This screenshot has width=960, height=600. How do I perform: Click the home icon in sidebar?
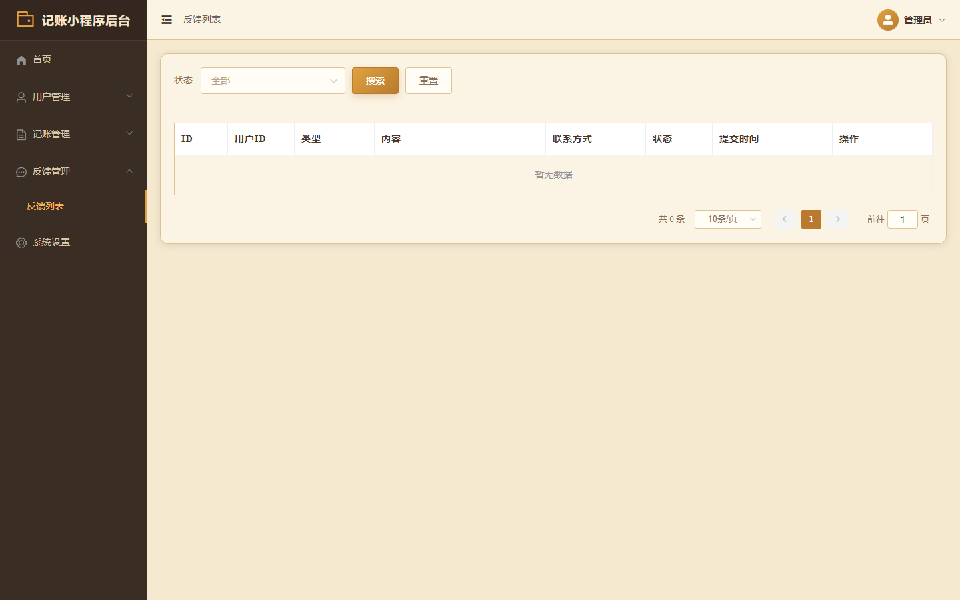pos(21,60)
